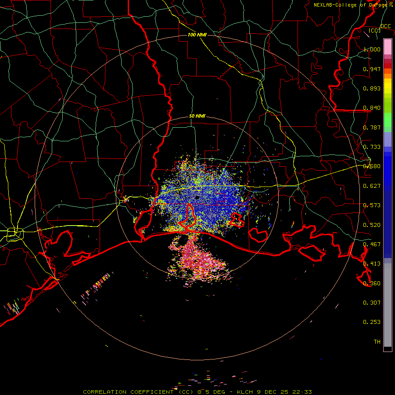Click the 0.733 value on the color scale
The image size is (395, 395).
[372, 147]
